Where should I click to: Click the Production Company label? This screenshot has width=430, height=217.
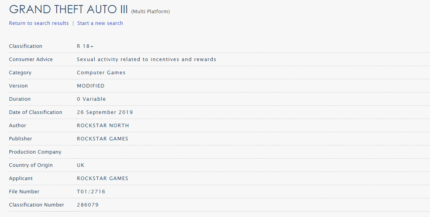35,152
